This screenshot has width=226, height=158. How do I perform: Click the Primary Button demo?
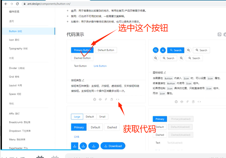point(82,50)
